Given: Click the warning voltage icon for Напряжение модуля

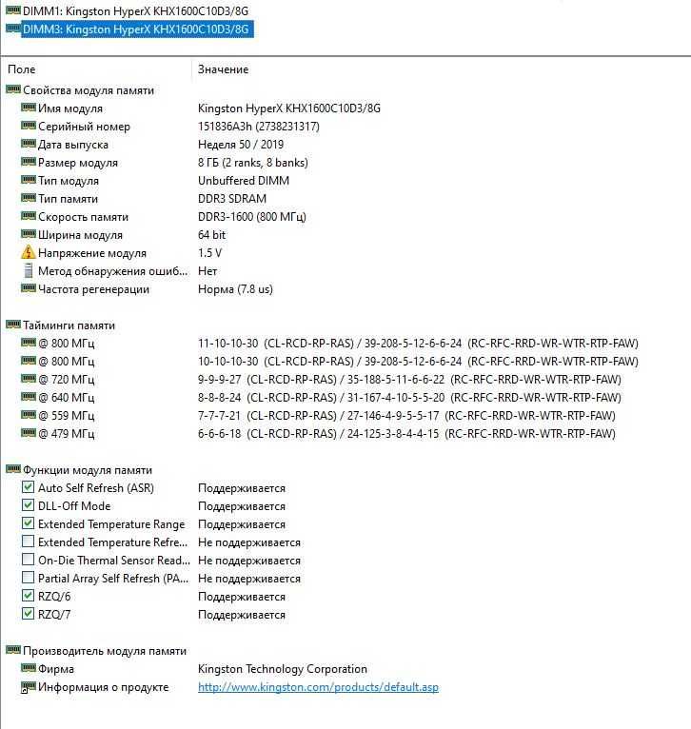Looking at the screenshot, I should [x=29, y=252].
